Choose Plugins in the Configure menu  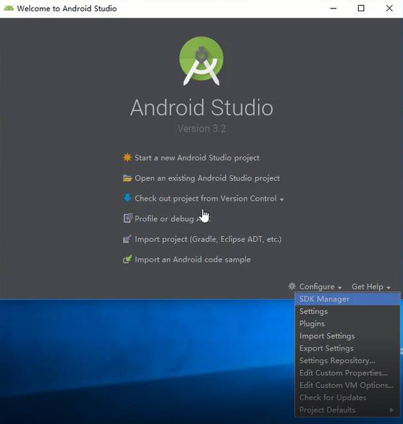[x=348, y=324]
